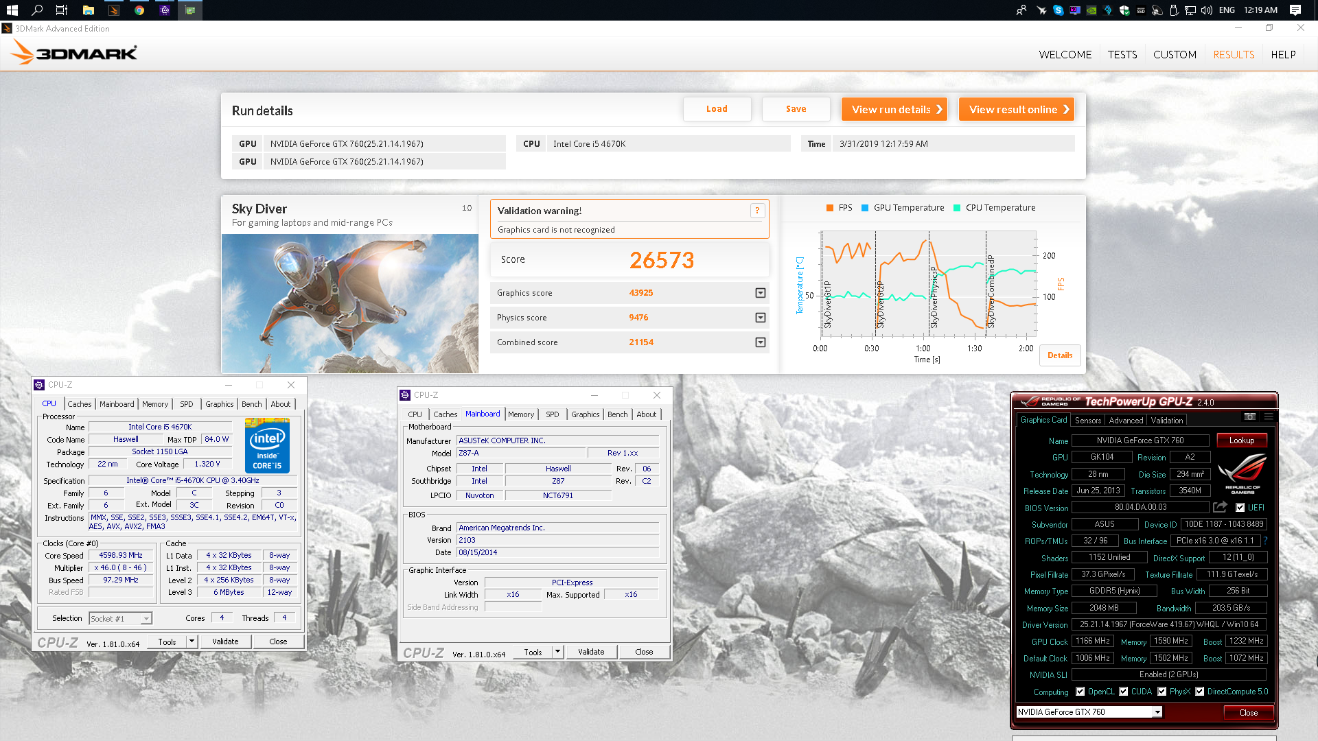This screenshot has height=741, width=1318.
Task: Open Google Chrome from the taskbar
Action: tap(139, 10)
